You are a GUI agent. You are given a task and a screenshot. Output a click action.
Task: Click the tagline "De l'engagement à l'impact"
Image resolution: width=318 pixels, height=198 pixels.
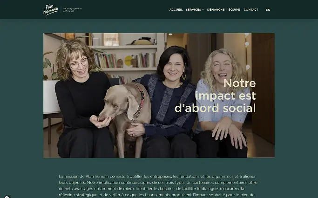click(x=73, y=10)
